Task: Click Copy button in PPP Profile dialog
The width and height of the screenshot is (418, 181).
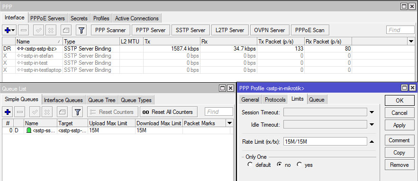Action: click(400, 153)
